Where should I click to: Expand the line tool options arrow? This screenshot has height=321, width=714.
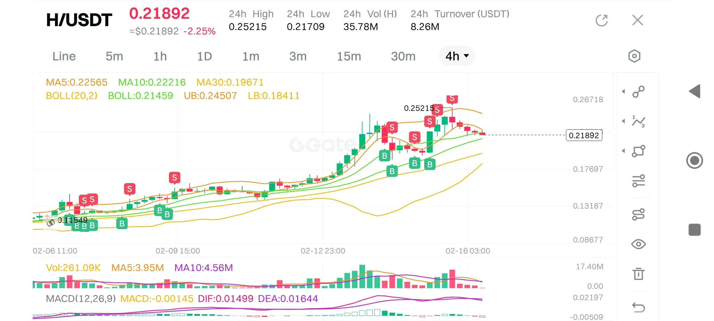624,92
